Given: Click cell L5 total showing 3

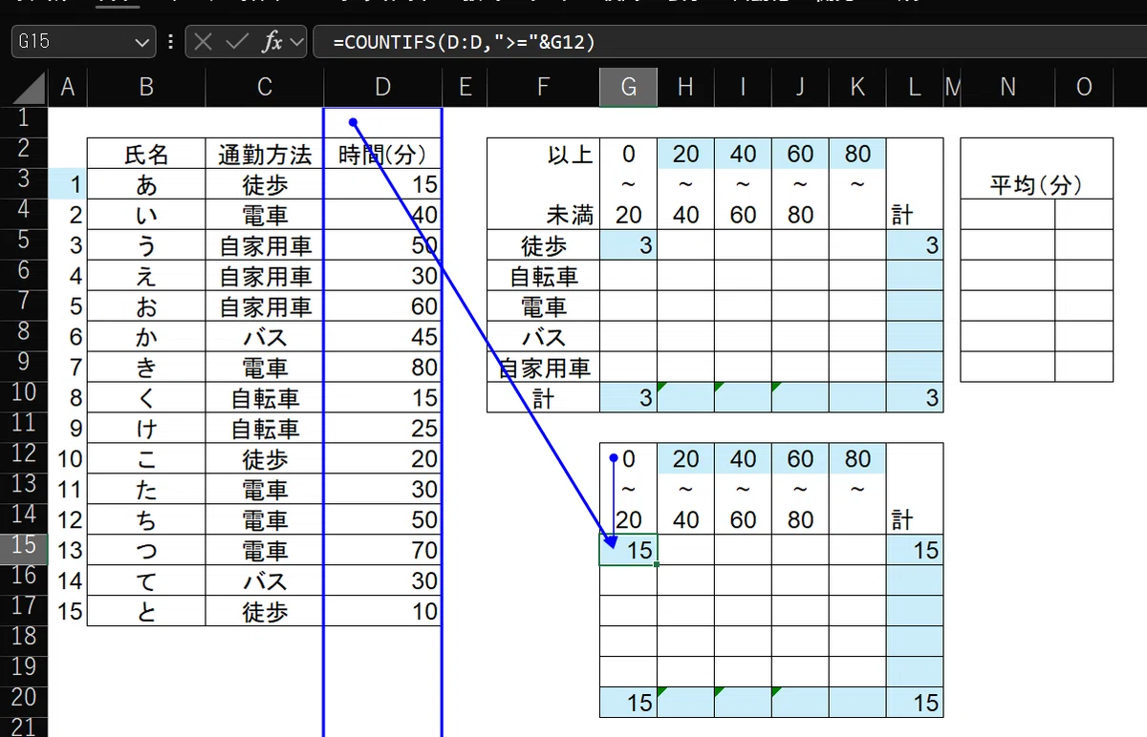Looking at the screenshot, I should [915, 245].
